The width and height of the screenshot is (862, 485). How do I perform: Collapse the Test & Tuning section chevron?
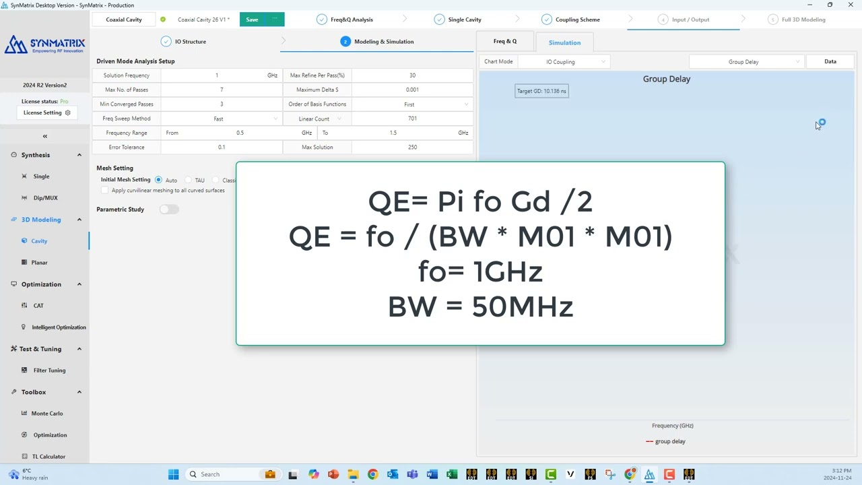coord(79,349)
